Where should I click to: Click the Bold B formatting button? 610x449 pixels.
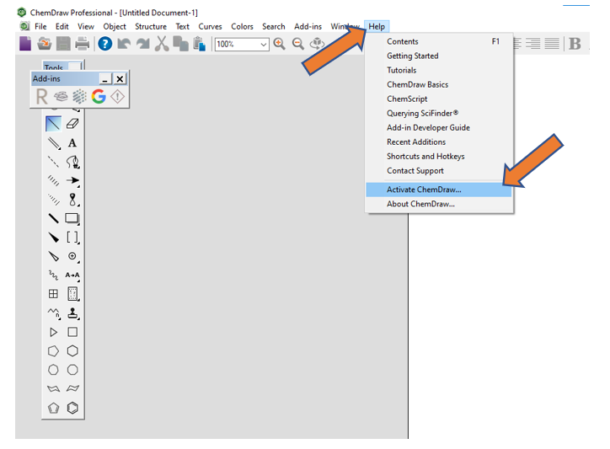(x=575, y=44)
